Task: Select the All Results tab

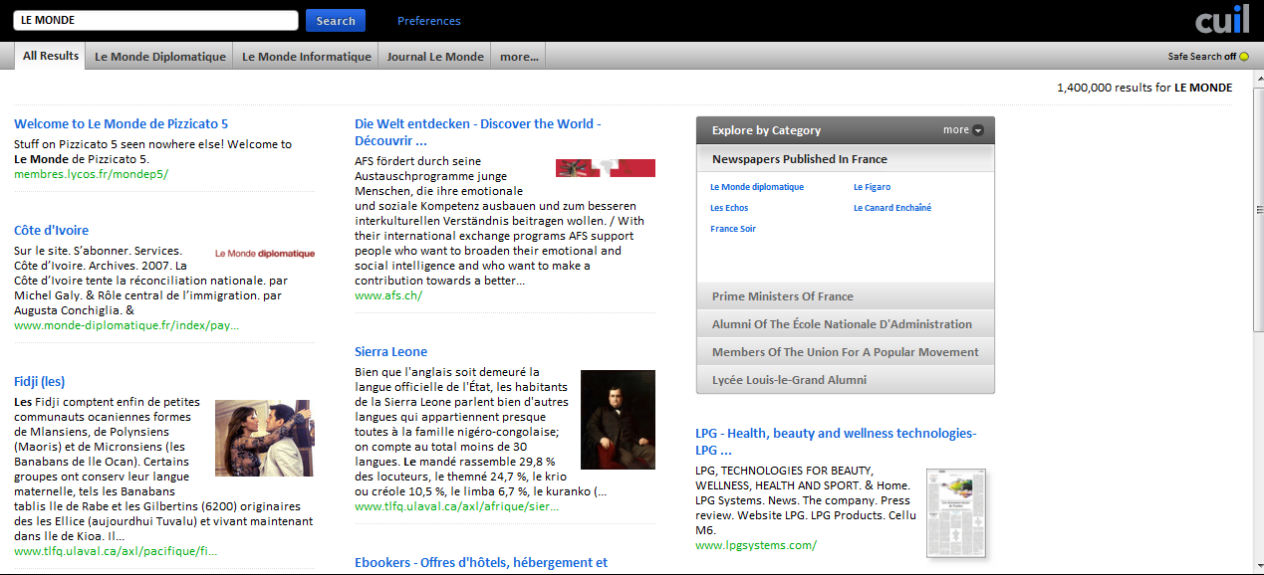Action: click(x=51, y=56)
